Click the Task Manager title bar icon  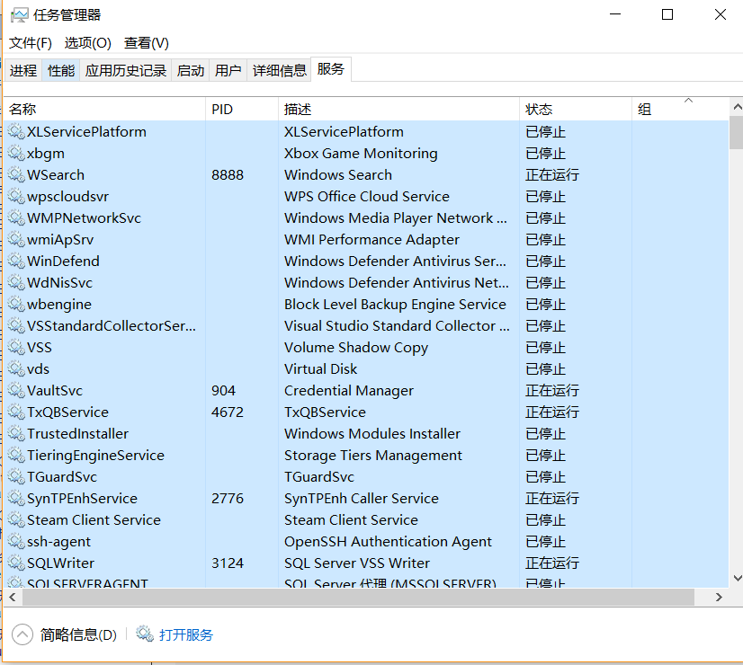[x=20, y=15]
